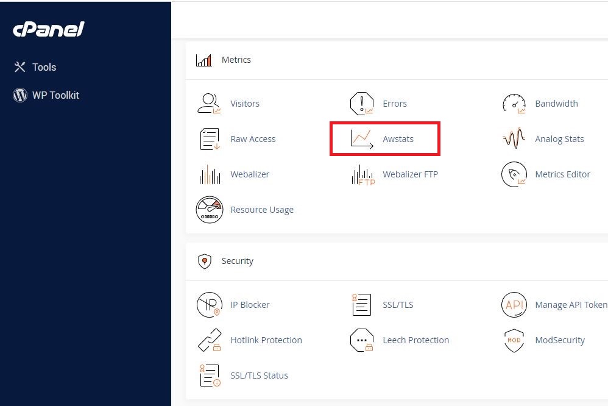Click the Errors warning octagon icon
Screen dimensions: 608x406
pyautogui.click(x=362, y=104)
